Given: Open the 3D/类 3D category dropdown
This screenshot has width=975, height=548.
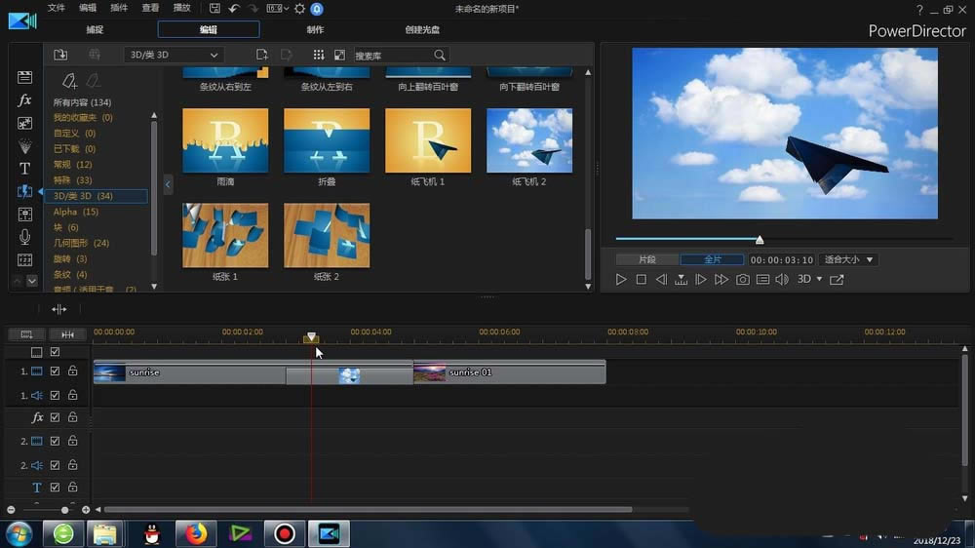Looking at the screenshot, I should click(x=174, y=55).
